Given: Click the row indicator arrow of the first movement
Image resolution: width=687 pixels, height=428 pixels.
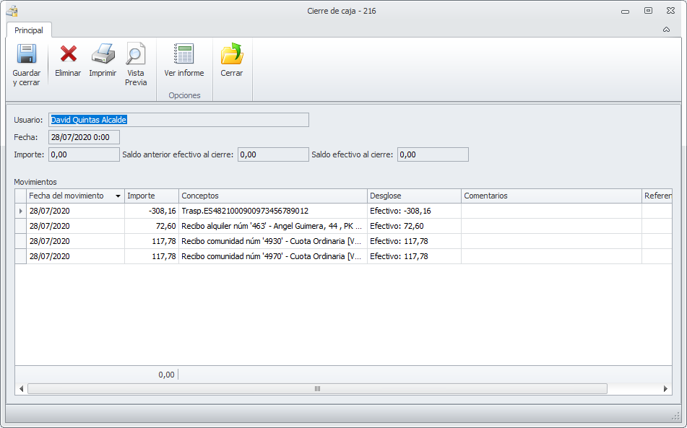Looking at the screenshot, I should coord(21,211).
